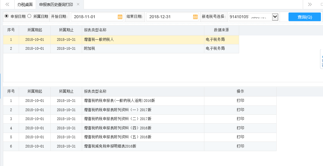Click the 结束日期 input field
This screenshot has height=166, width=323.
tap(169, 17)
